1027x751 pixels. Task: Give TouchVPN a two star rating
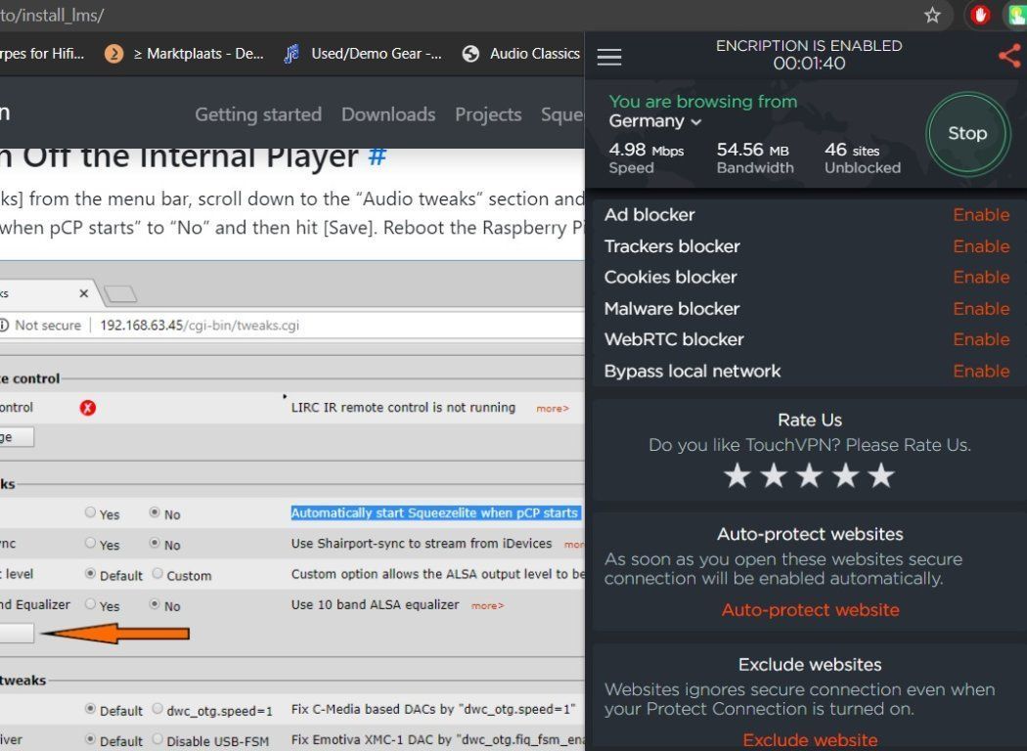point(774,475)
